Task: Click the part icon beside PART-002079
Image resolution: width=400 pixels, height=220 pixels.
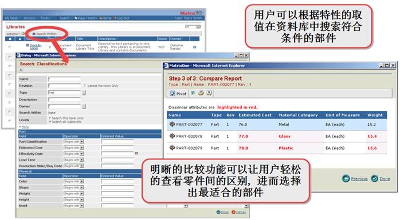Action: click(x=172, y=148)
